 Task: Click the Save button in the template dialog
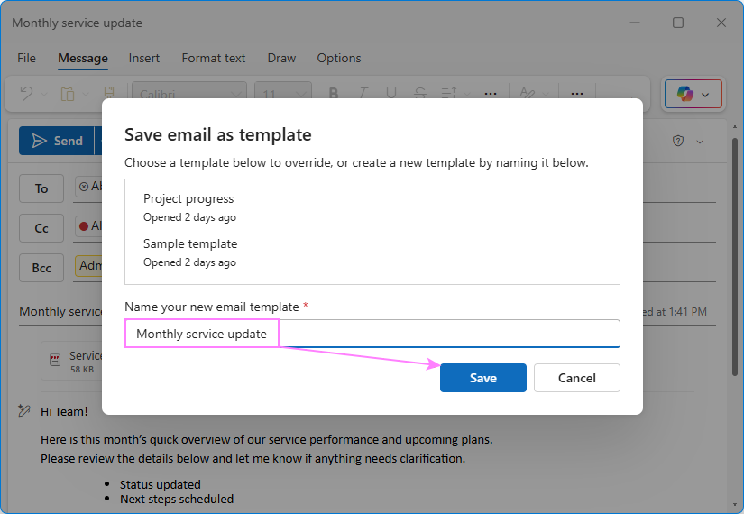pyautogui.click(x=483, y=378)
